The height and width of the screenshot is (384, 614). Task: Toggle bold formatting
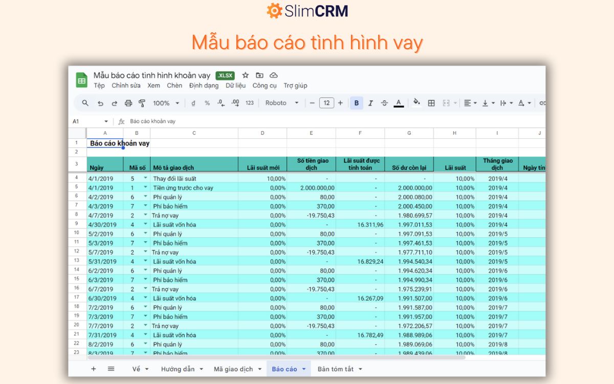click(356, 102)
